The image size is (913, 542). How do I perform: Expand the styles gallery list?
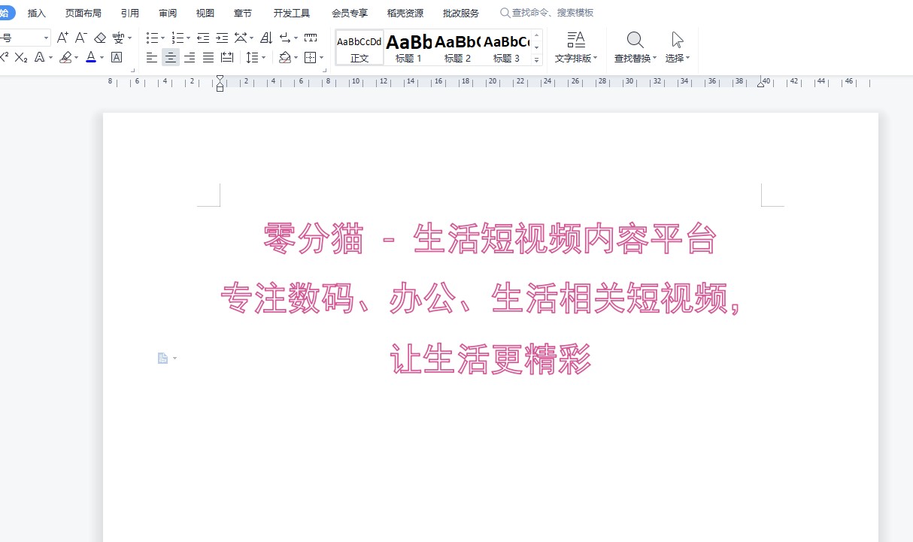coord(536,60)
